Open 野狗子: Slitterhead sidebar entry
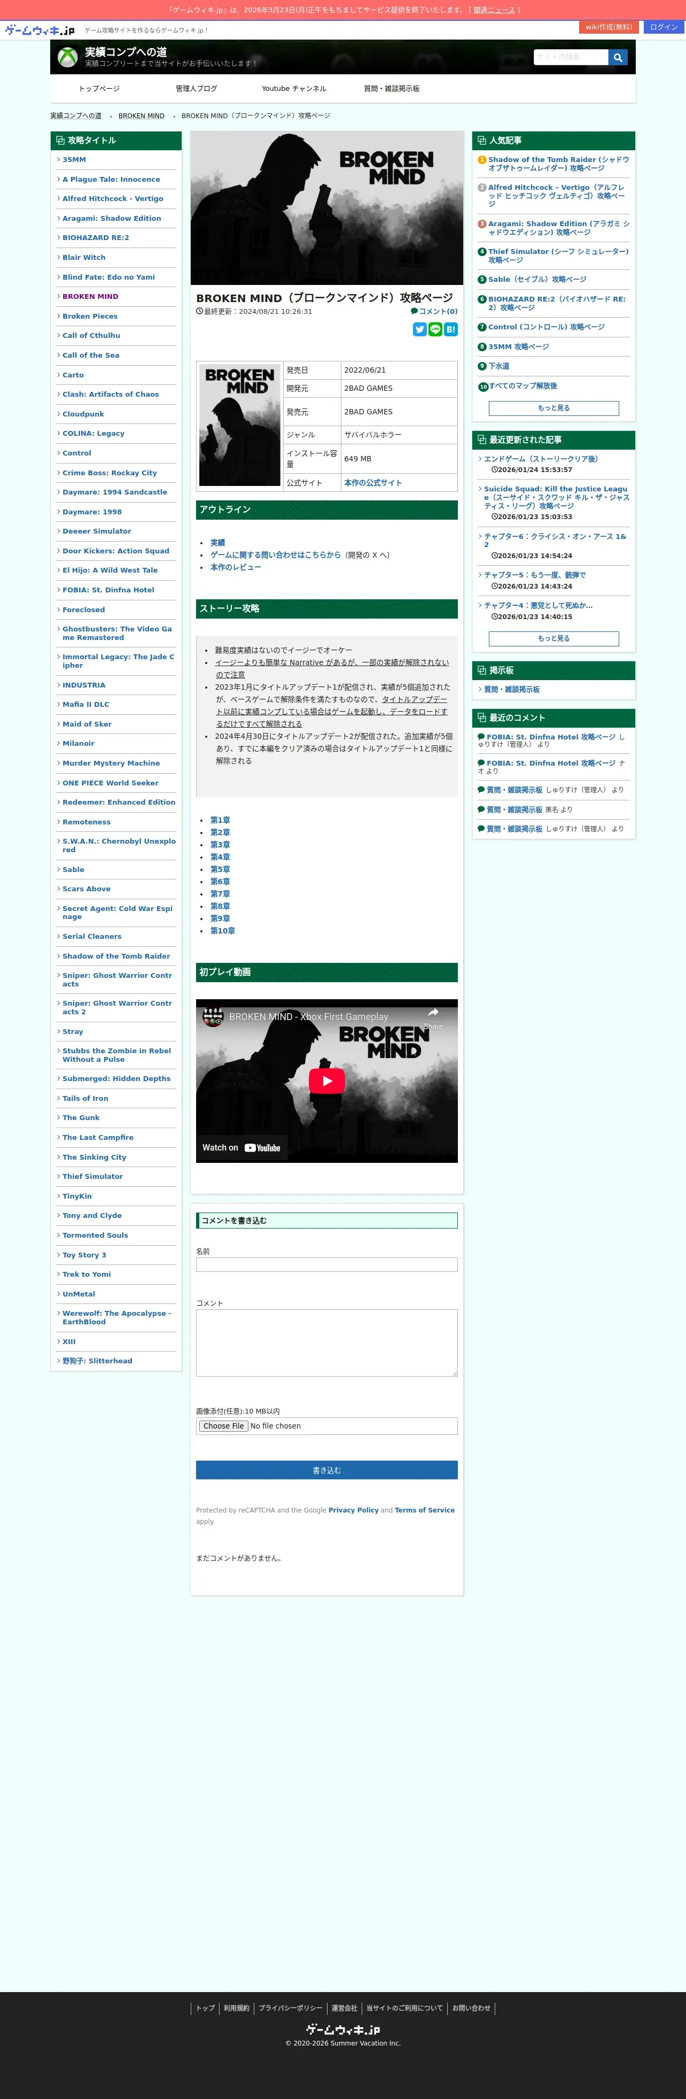 (97, 1362)
